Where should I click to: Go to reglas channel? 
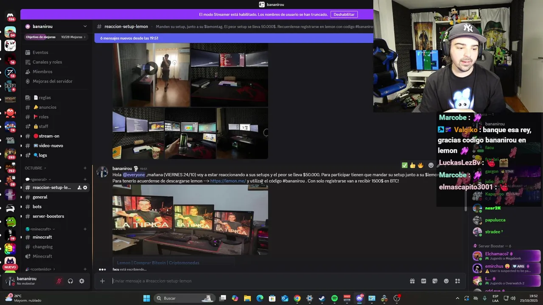(x=56, y=97)
